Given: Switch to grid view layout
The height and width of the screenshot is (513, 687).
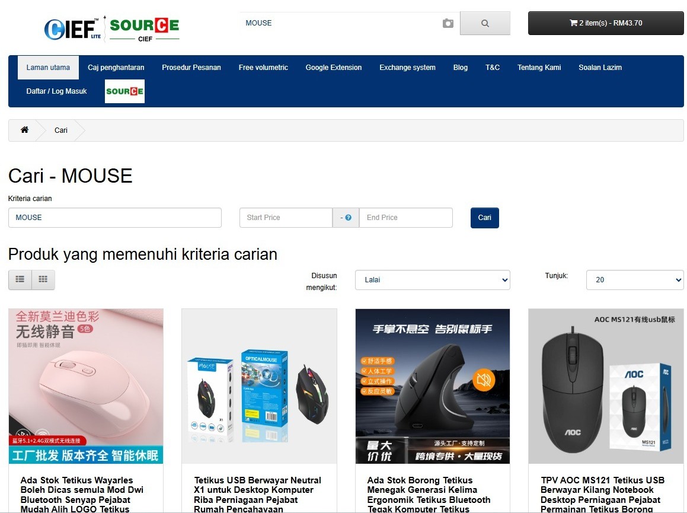Looking at the screenshot, I should 43,280.
